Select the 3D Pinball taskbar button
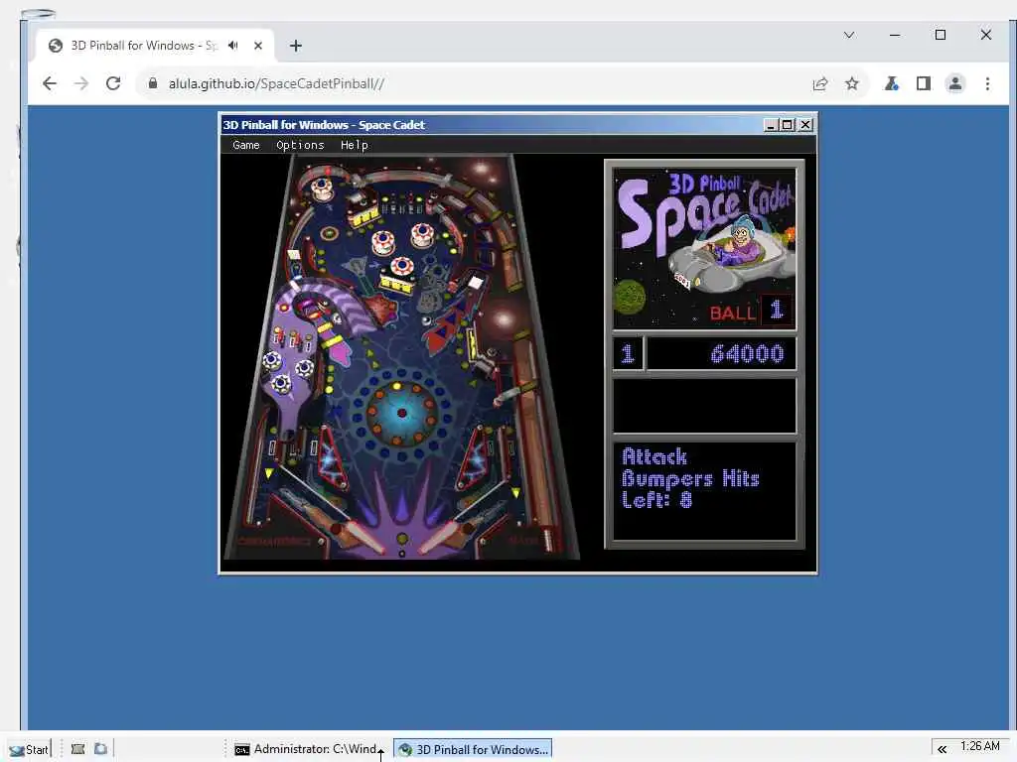1017x762 pixels. pos(473,750)
